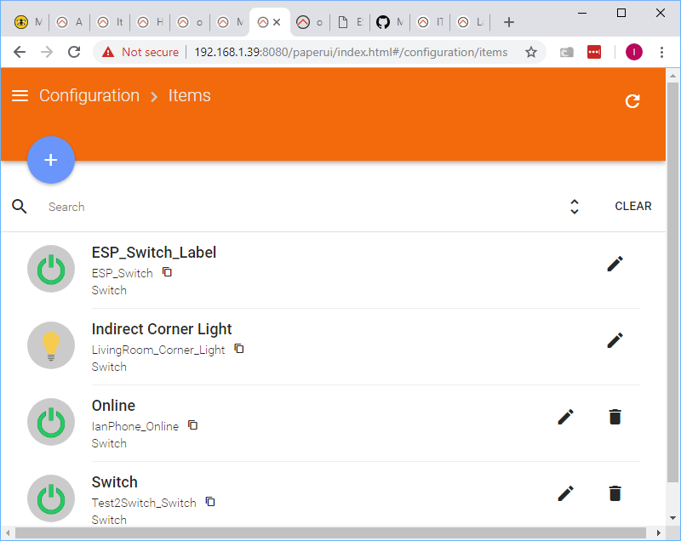Edit the Indirect Corner Light item
The width and height of the screenshot is (681, 541).
point(615,340)
